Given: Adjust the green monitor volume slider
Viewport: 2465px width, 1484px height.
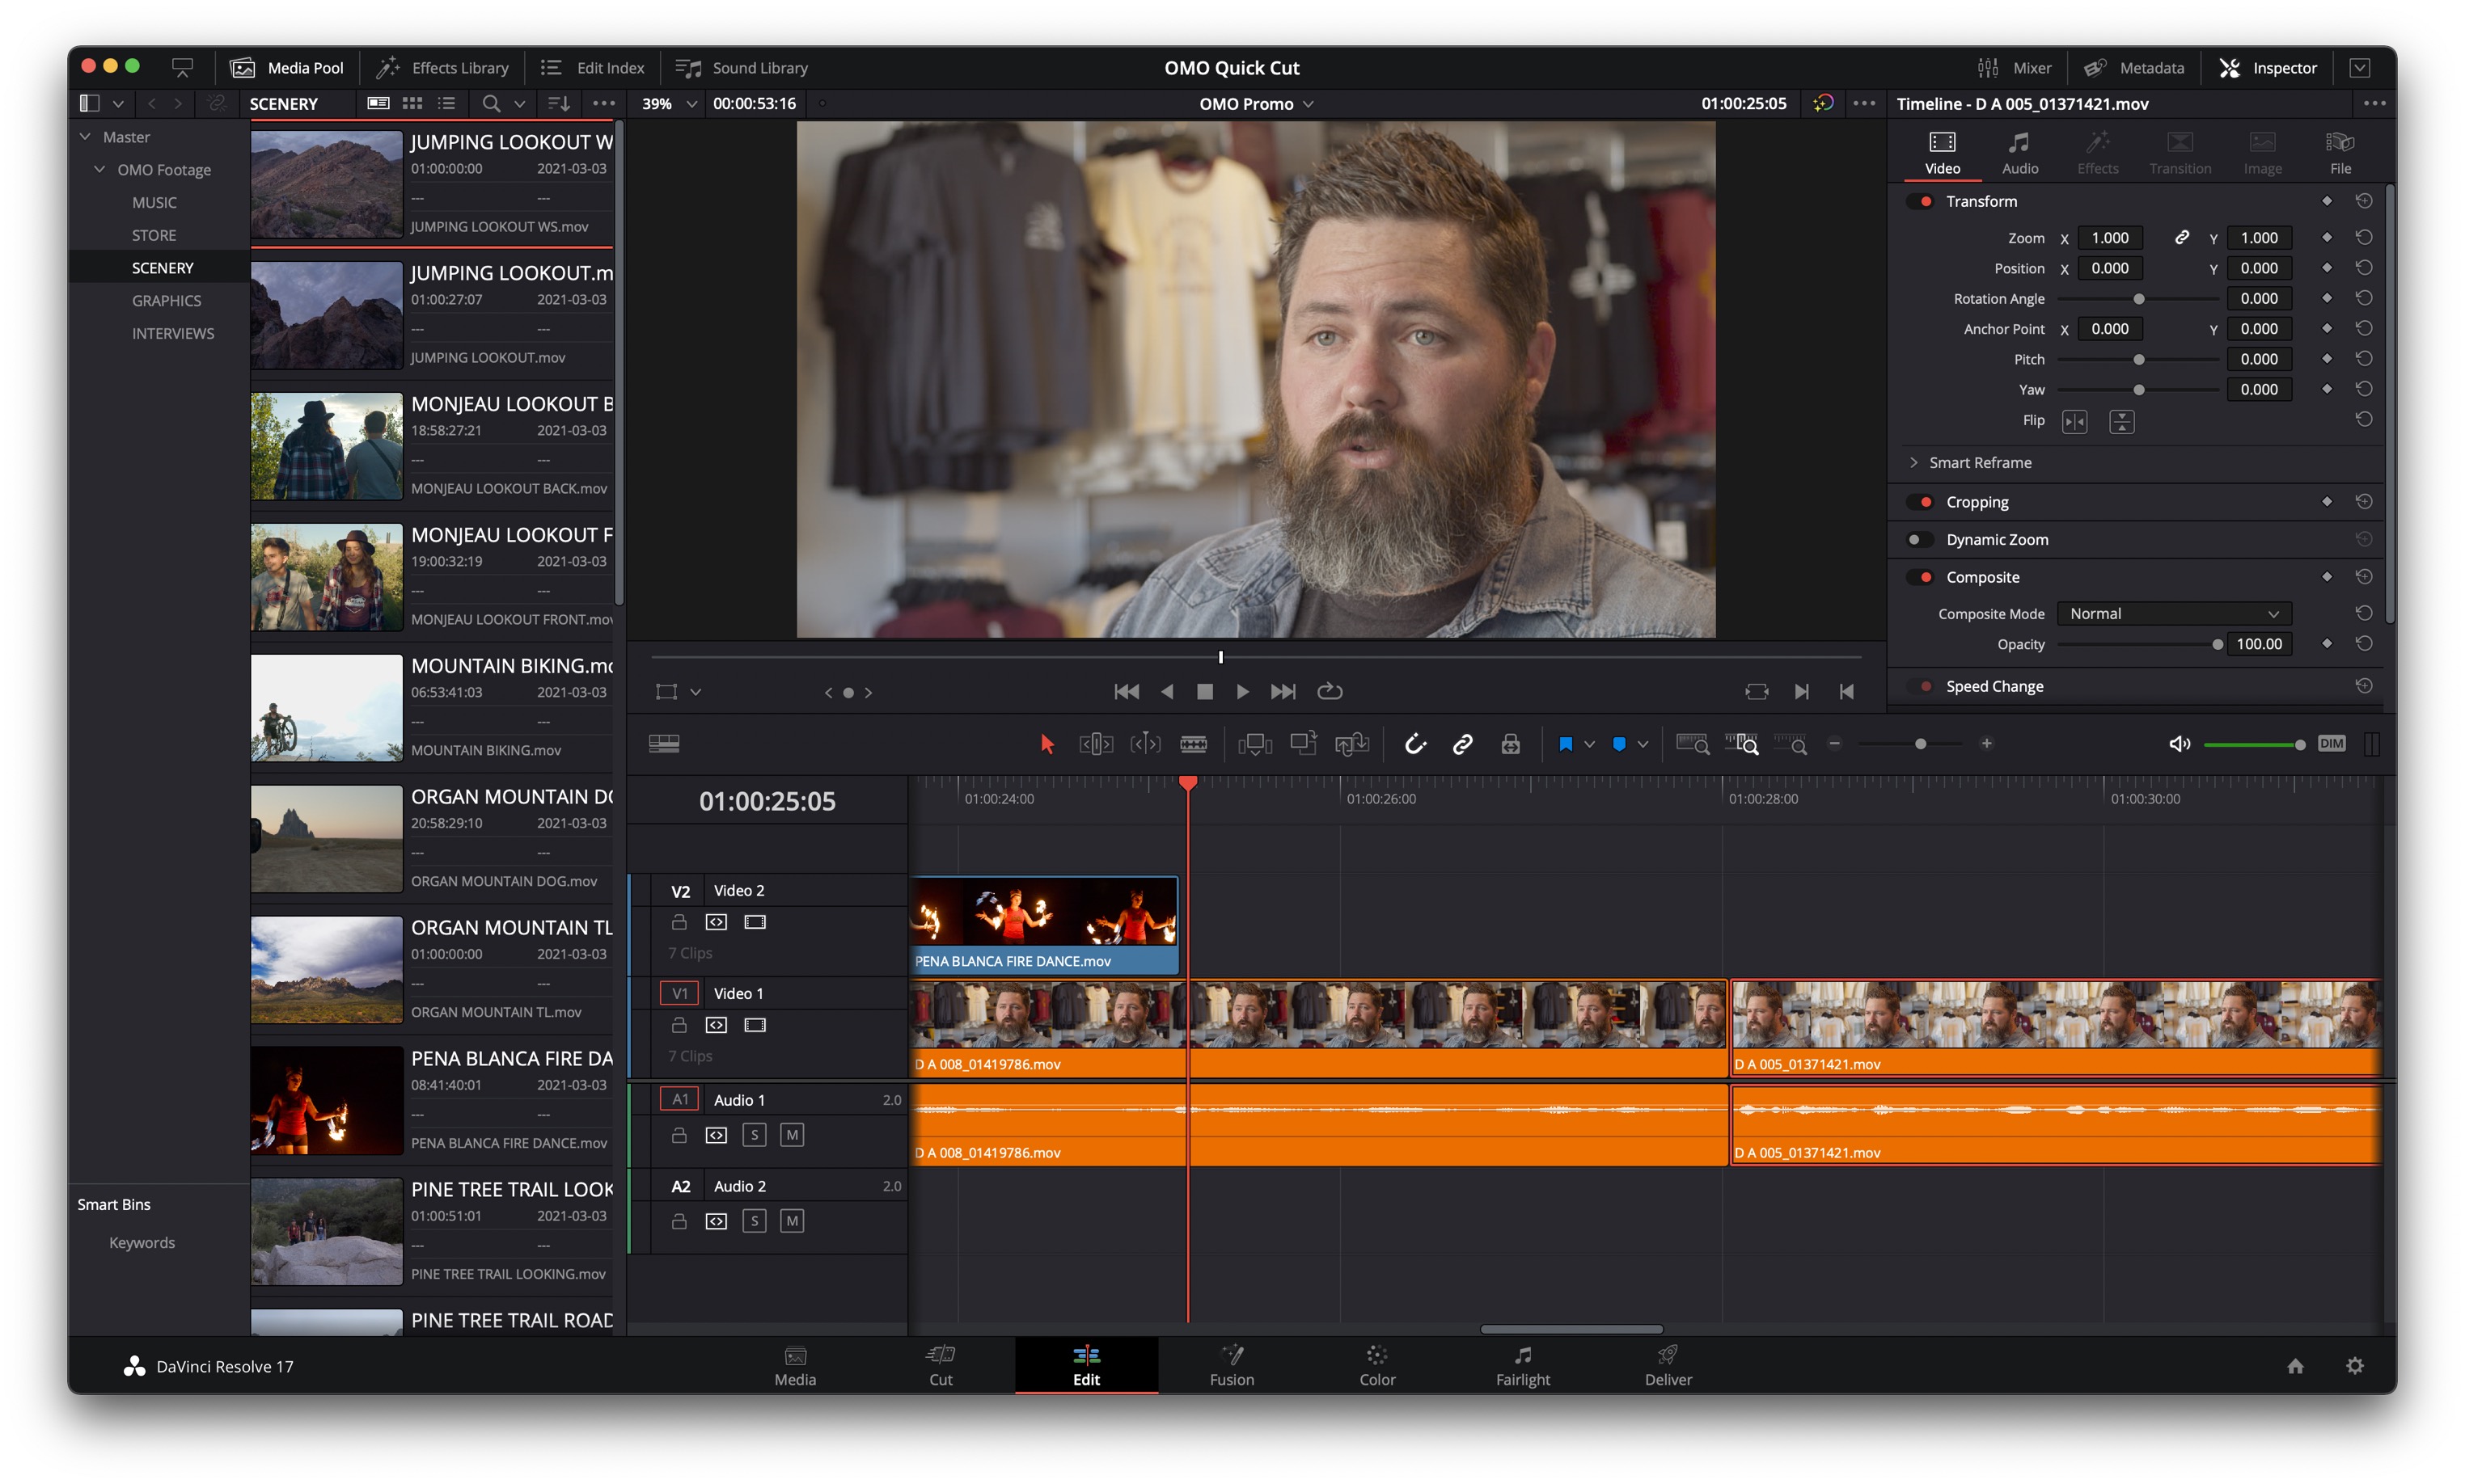Looking at the screenshot, I should (x=2255, y=745).
